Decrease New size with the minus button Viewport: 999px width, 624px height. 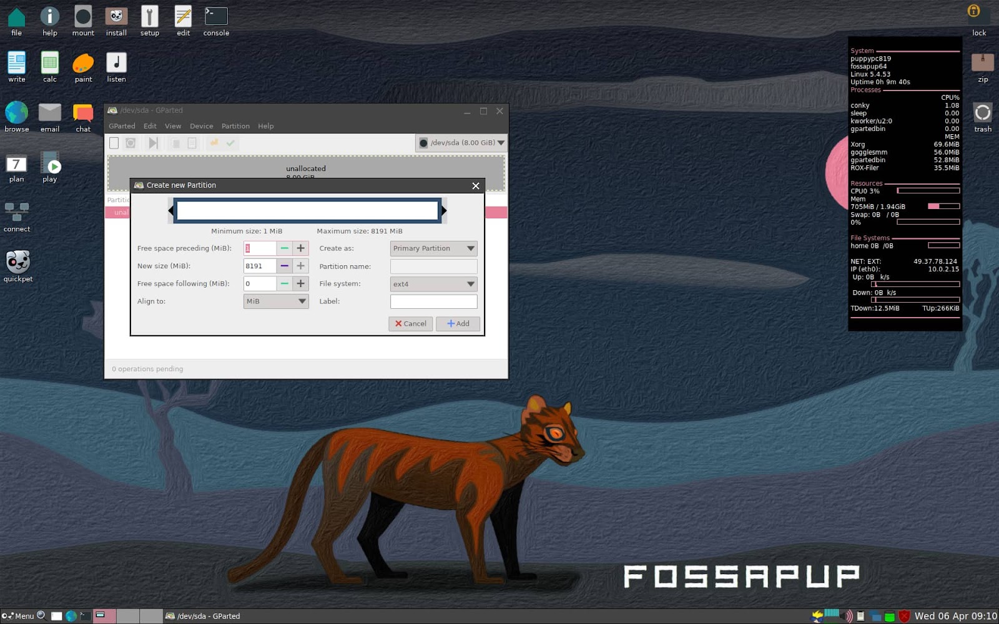[285, 266]
